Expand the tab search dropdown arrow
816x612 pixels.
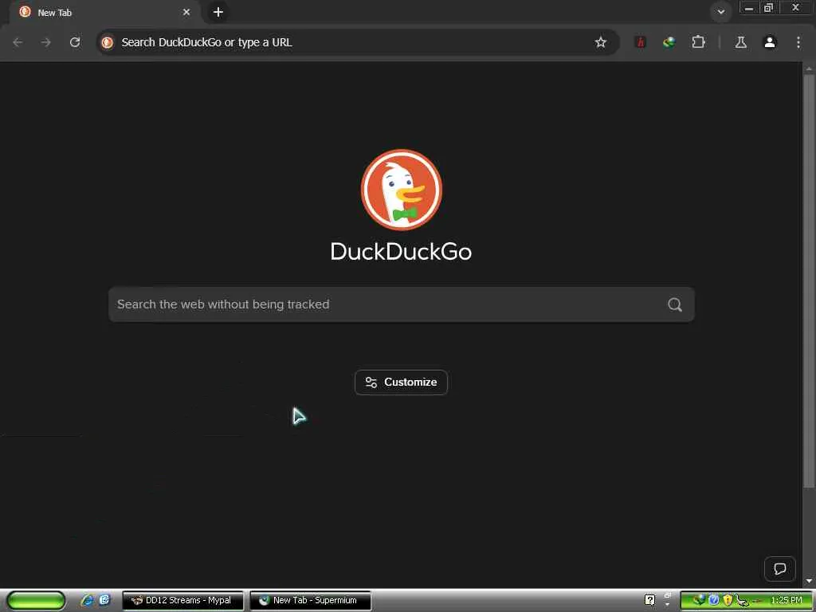pyautogui.click(x=720, y=12)
